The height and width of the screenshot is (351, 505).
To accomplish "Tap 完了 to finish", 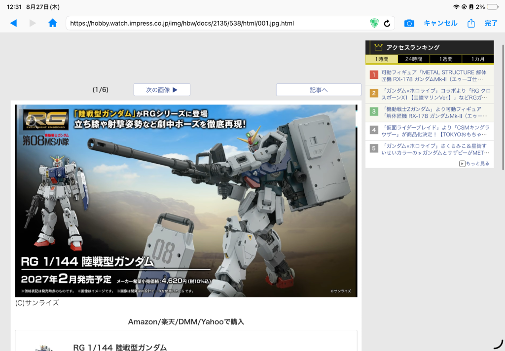I will coord(491,23).
